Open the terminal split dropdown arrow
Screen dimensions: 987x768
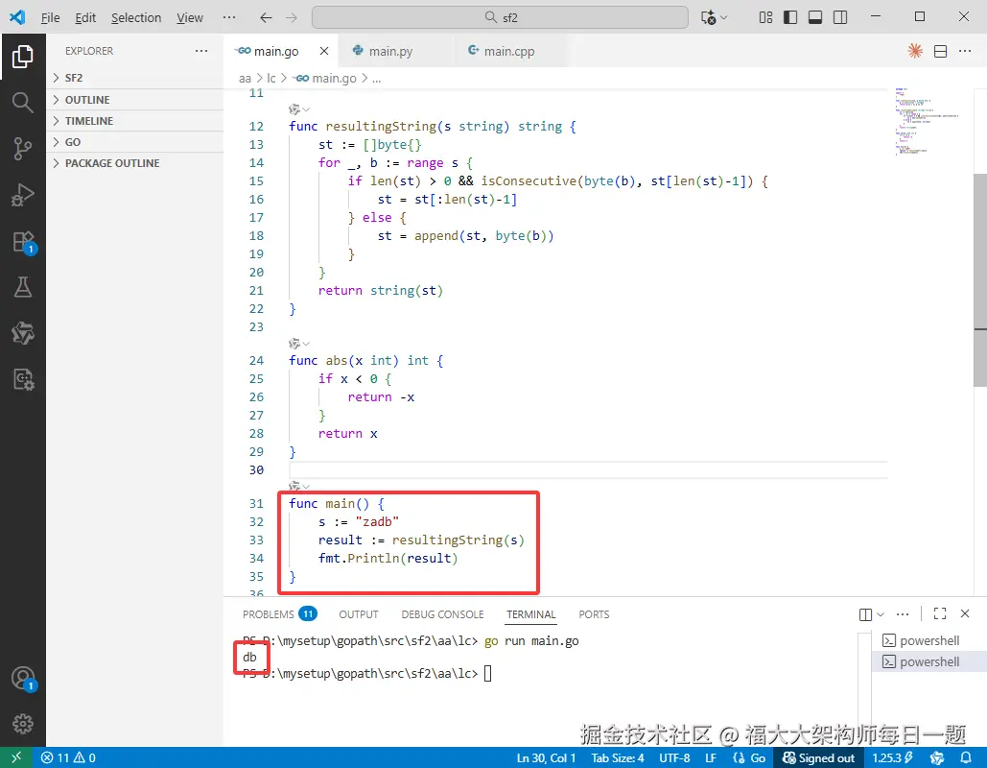(881, 614)
